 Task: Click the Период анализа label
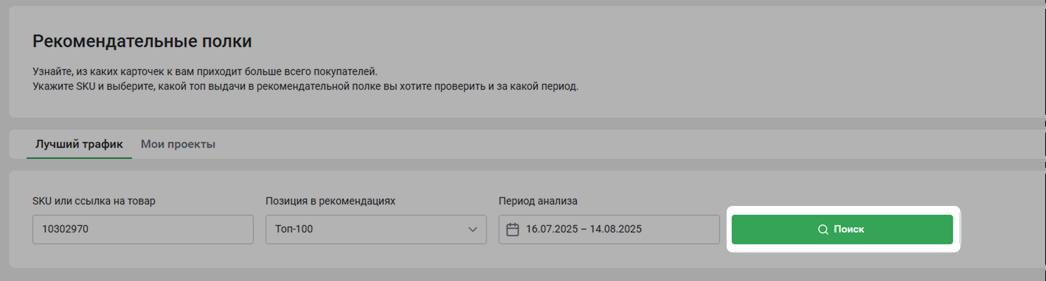[538, 201]
